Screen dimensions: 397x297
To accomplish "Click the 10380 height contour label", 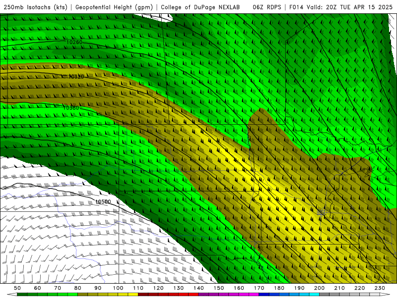I will (x=71, y=108).
